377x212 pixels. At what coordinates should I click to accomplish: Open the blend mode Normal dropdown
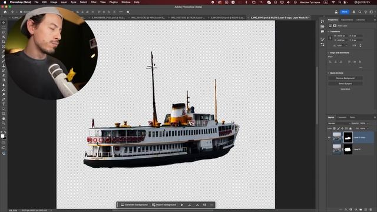(x=339, y=123)
